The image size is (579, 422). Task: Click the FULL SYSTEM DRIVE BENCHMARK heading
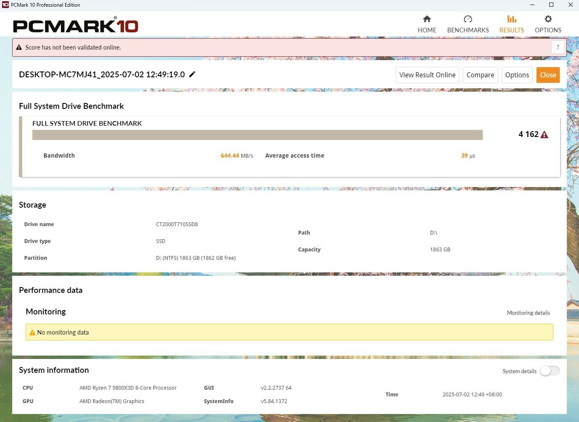[87, 124]
